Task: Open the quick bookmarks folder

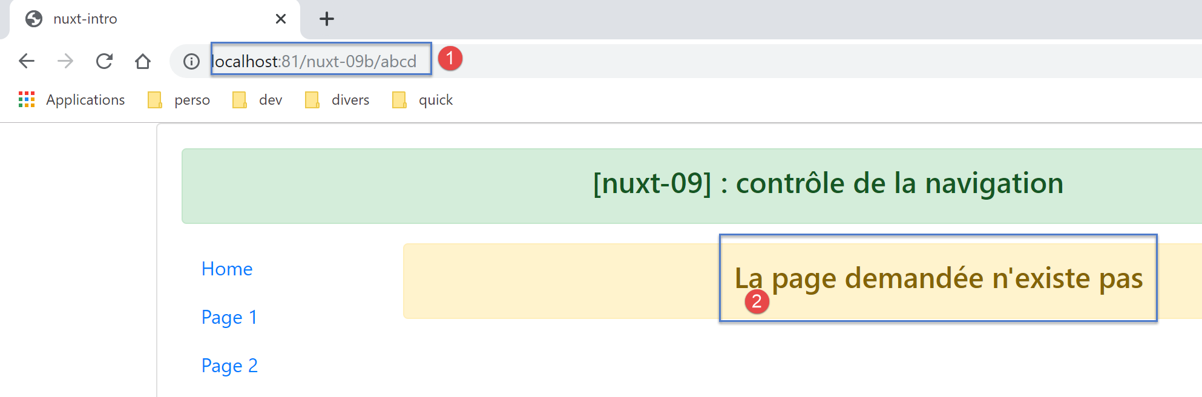Action: [x=423, y=100]
